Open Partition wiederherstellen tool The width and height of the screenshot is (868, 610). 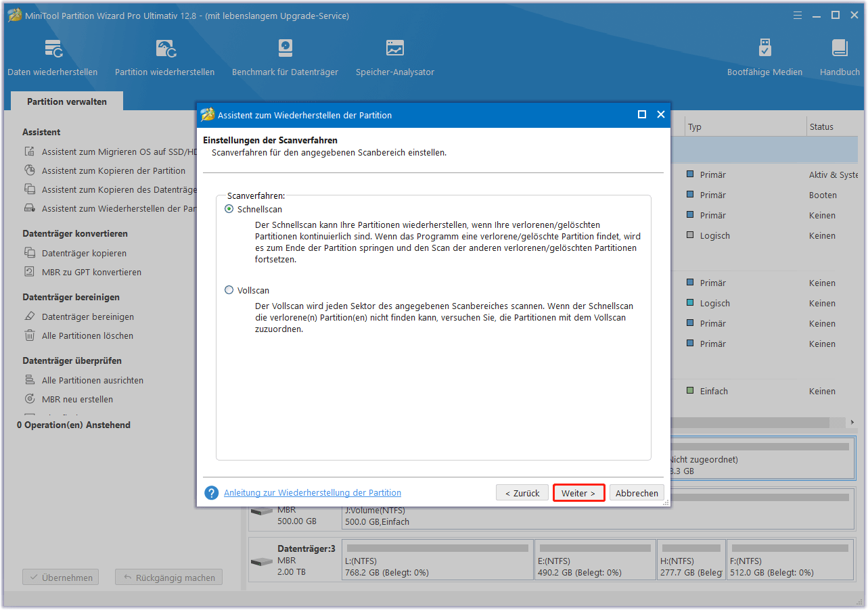point(165,57)
